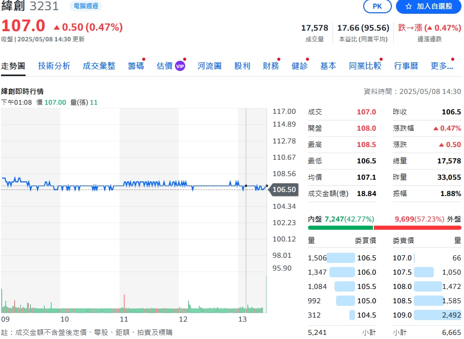Open the 基本 tab
Image resolution: width=464 pixels, height=339 pixels.
coord(328,66)
